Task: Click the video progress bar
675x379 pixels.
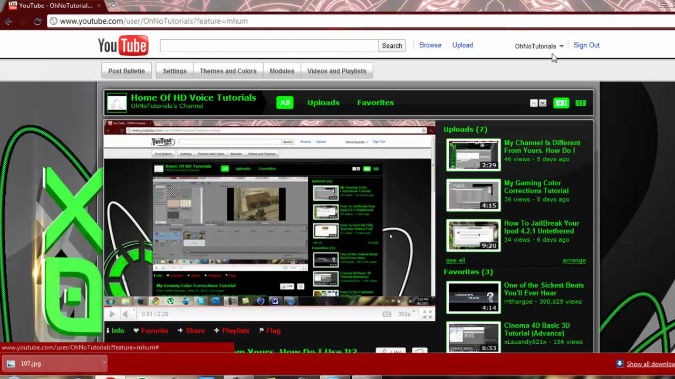Action: (x=269, y=307)
